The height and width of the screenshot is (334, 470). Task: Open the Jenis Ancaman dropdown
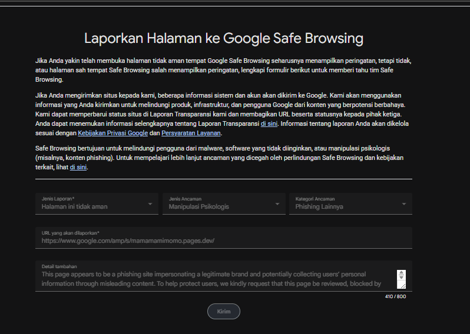tap(224, 203)
